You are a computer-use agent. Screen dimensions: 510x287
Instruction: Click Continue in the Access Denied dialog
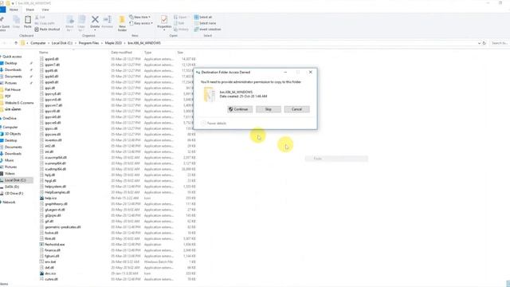(x=240, y=109)
